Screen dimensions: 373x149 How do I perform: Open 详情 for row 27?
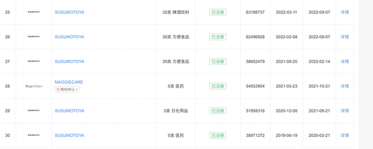pos(344,61)
